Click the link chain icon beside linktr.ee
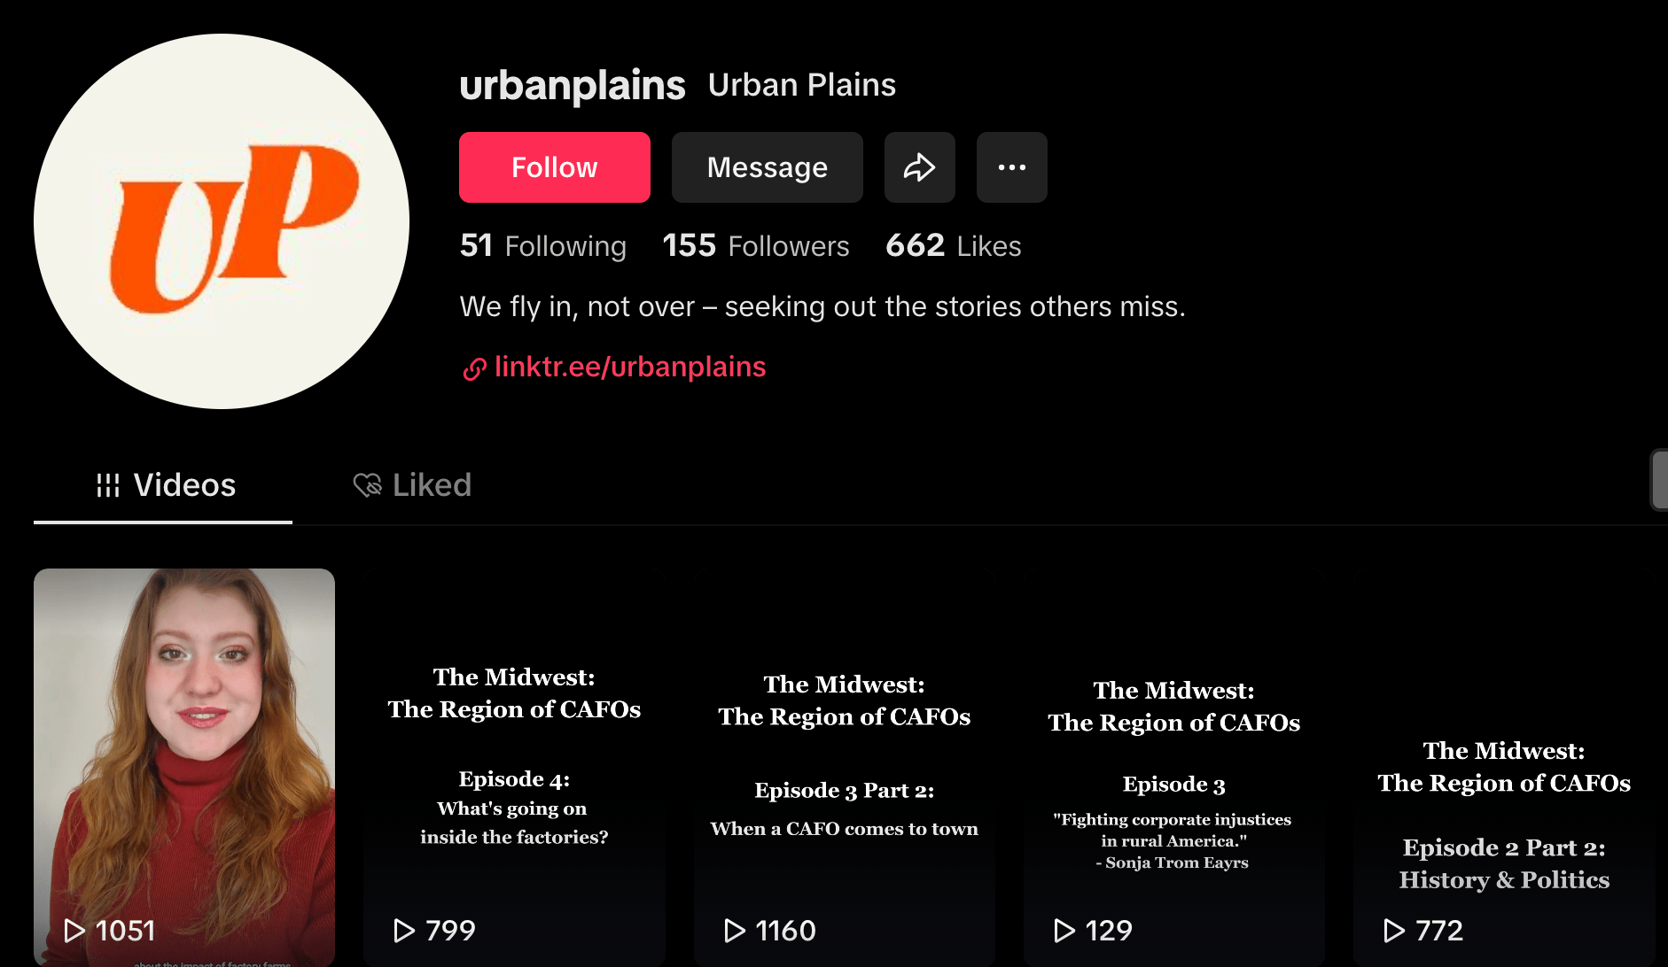The height and width of the screenshot is (967, 1668). click(x=474, y=368)
